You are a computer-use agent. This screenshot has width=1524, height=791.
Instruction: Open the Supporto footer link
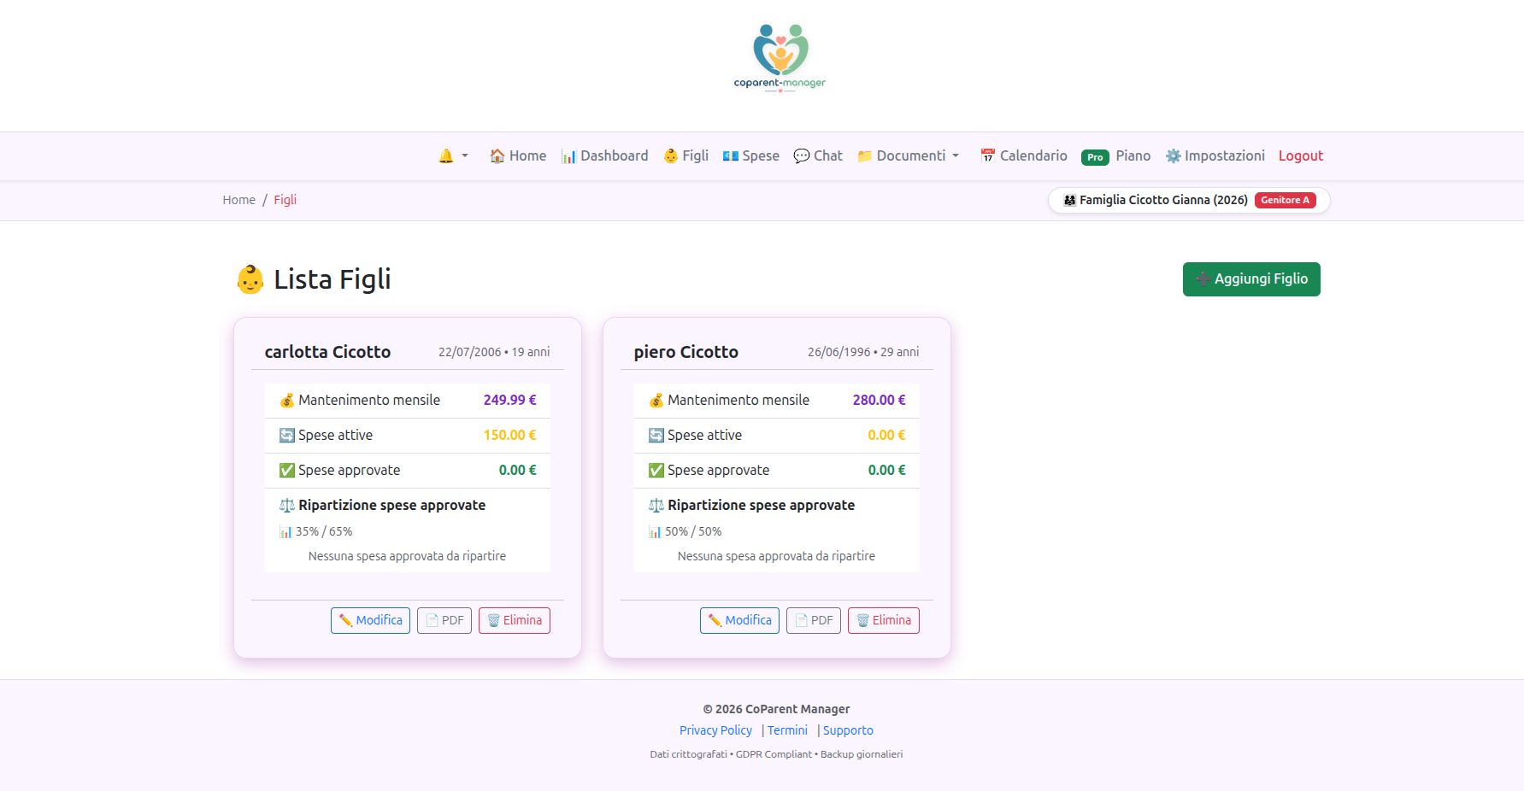(848, 730)
